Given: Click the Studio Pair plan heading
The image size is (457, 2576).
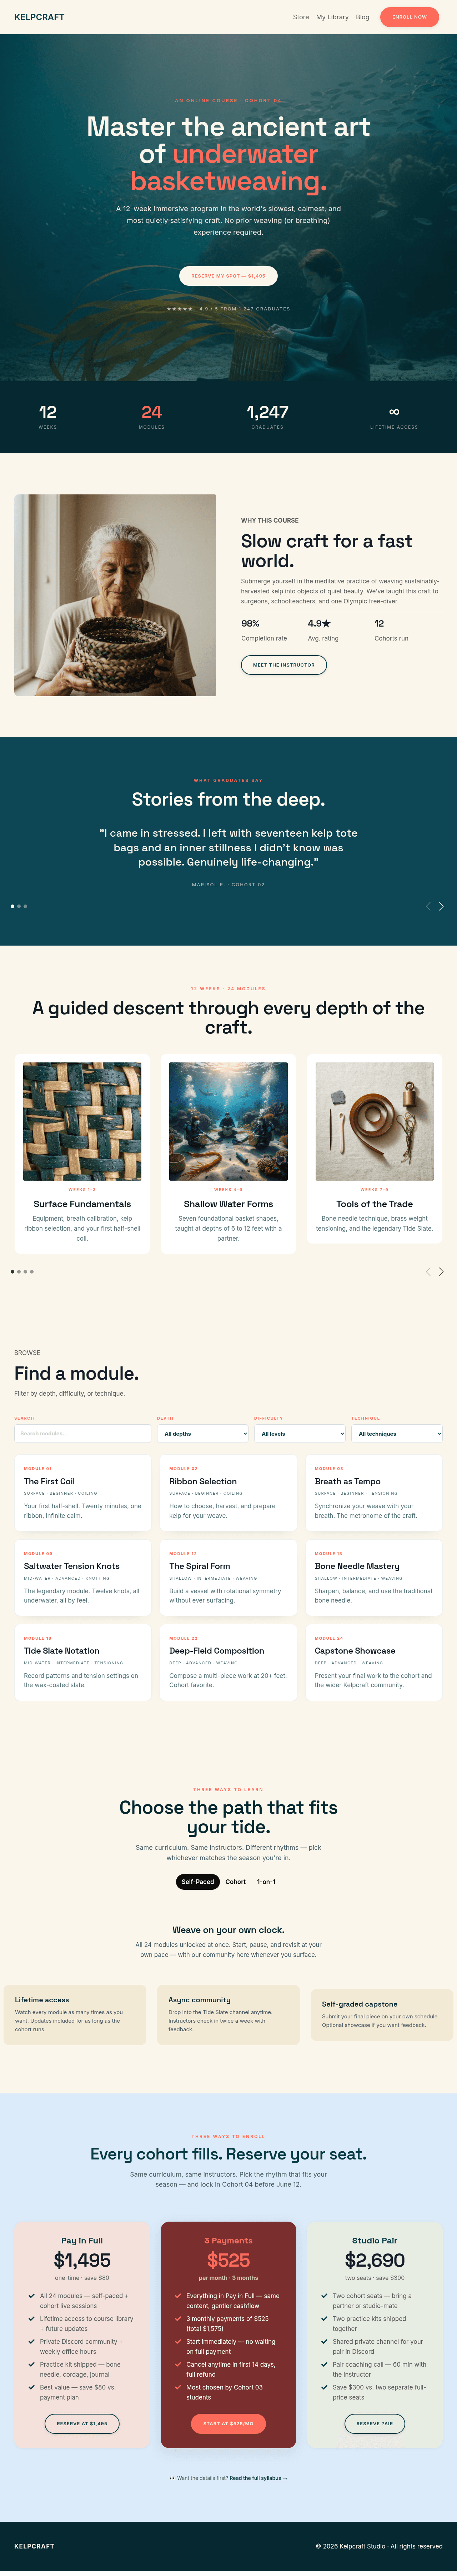Looking at the screenshot, I should click(x=374, y=2241).
